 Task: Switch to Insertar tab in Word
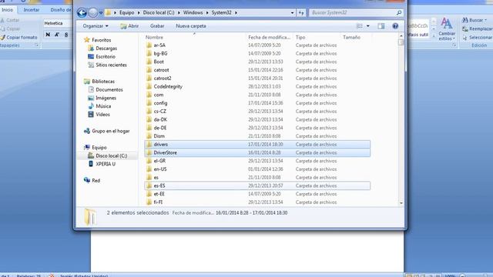[x=32, y=10]
